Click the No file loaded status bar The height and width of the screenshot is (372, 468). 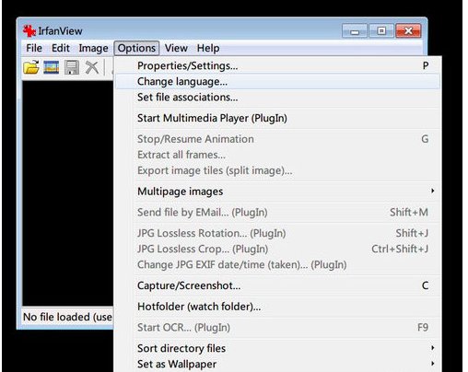tap(67, 317)
